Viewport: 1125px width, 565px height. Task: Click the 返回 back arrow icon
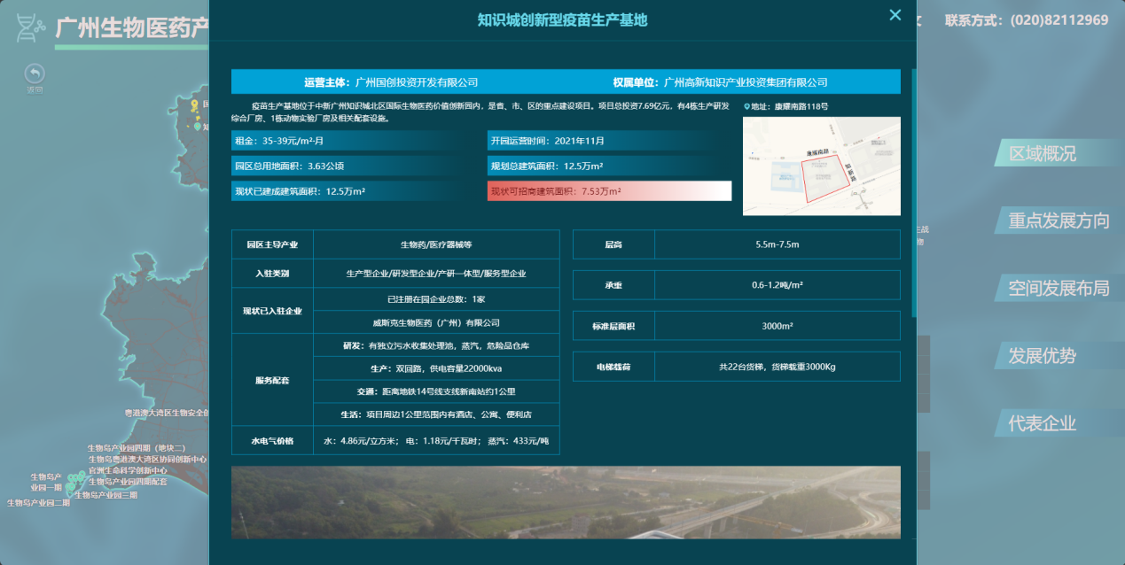tap(35, 74)
